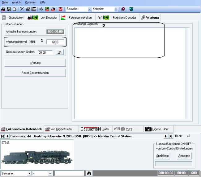Click inside the Wartungs Logbuch text area
This screenshot has height=177, width=201.
pos(130,73)
